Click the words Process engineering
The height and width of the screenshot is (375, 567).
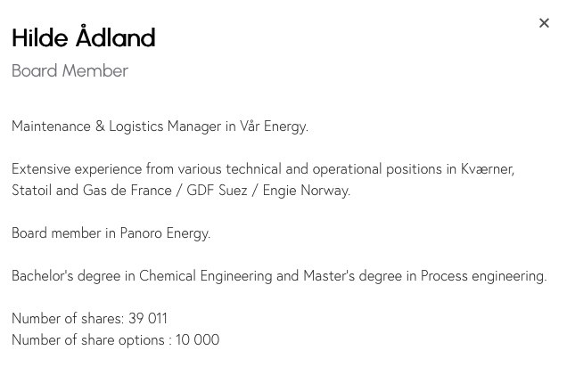(483, 276)
